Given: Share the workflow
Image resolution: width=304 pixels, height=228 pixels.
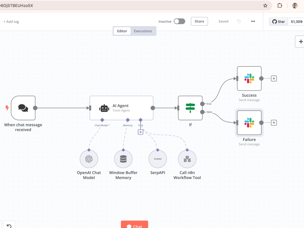Looking at the screenshot, I should coord(199,21).
